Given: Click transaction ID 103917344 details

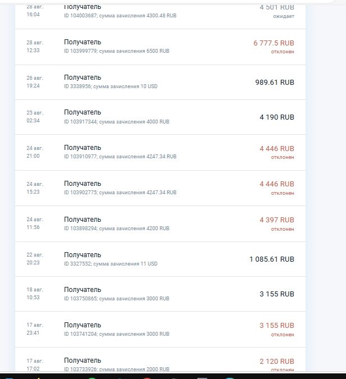Looking at the screenshot, I should click(116, 121).
